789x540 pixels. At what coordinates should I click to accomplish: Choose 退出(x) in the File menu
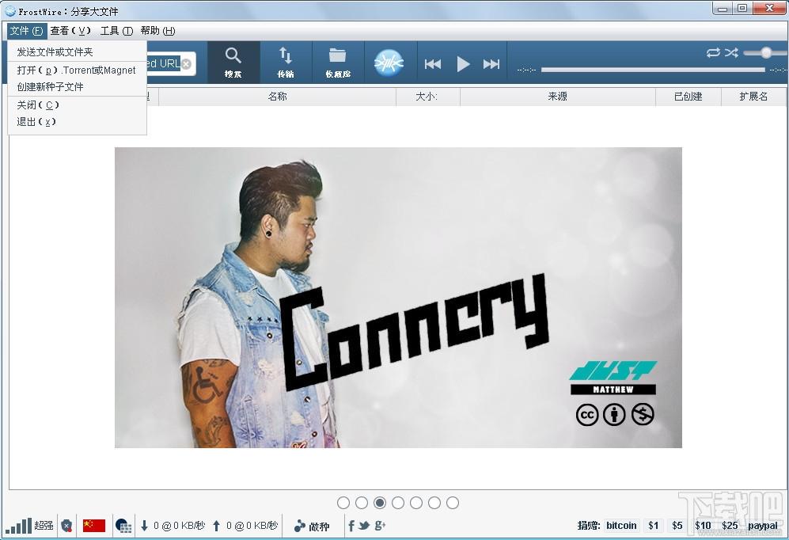(x=77, y=121)
